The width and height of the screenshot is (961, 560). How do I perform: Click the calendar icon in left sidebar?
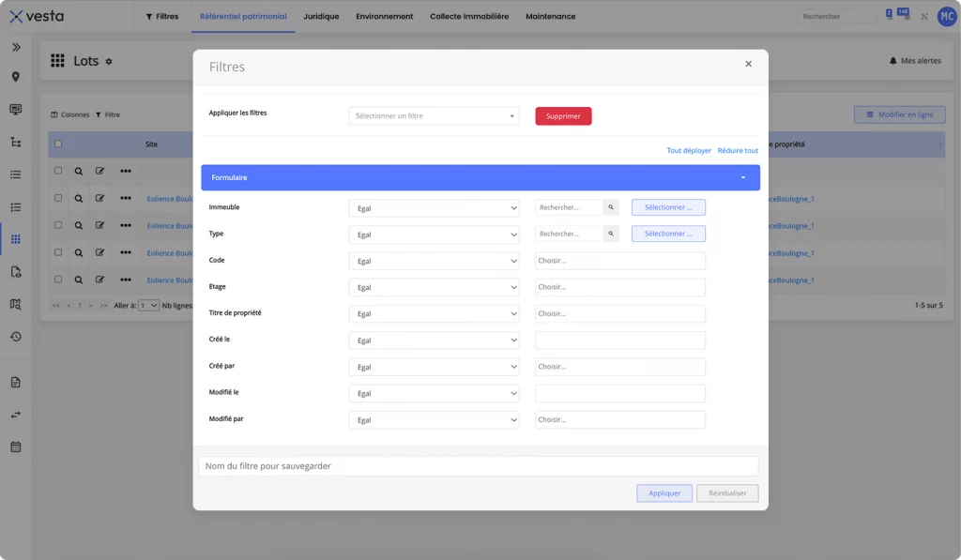pyautogui.click(x=15, y=446)
